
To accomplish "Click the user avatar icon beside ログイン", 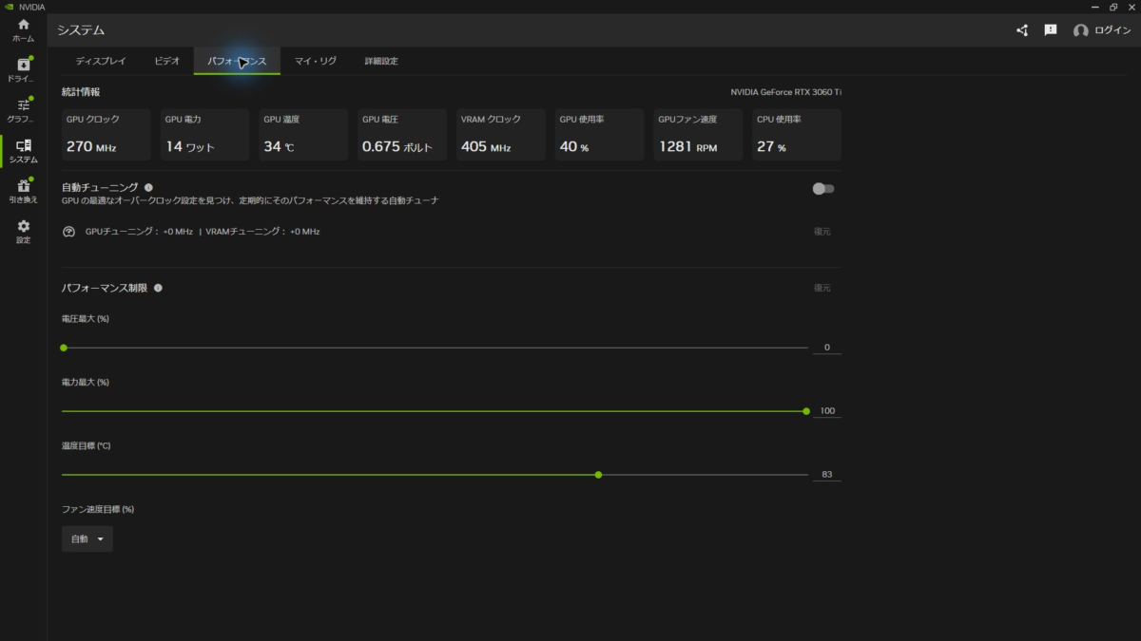I will (1080, 30).
